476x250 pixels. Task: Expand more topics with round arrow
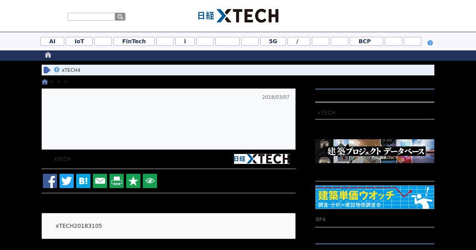click(x=430, y=43)
